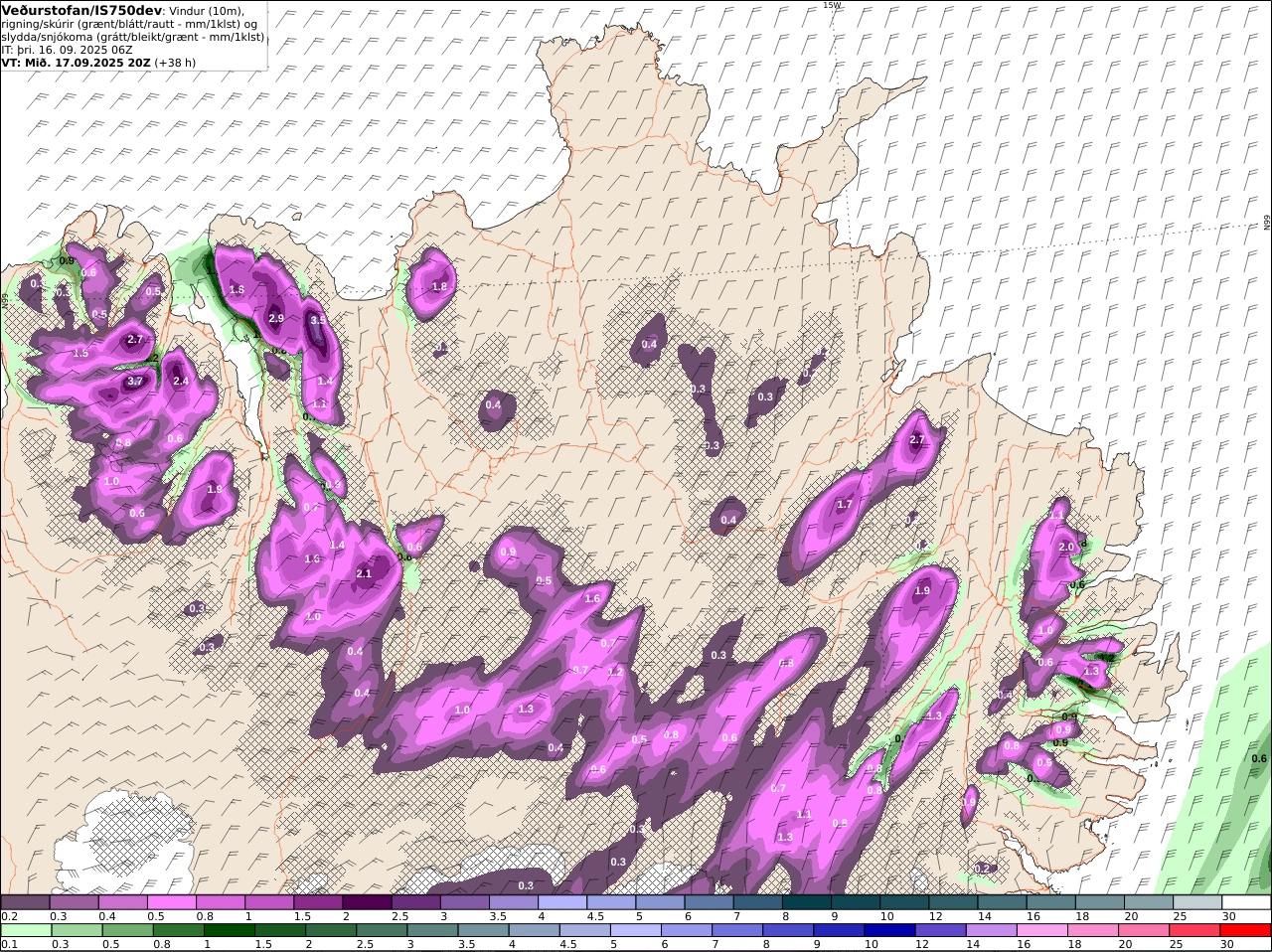Click the 2.4 precipitation value on the map
The height and width of the screenshot is (952, 1272).
(181, 381)
